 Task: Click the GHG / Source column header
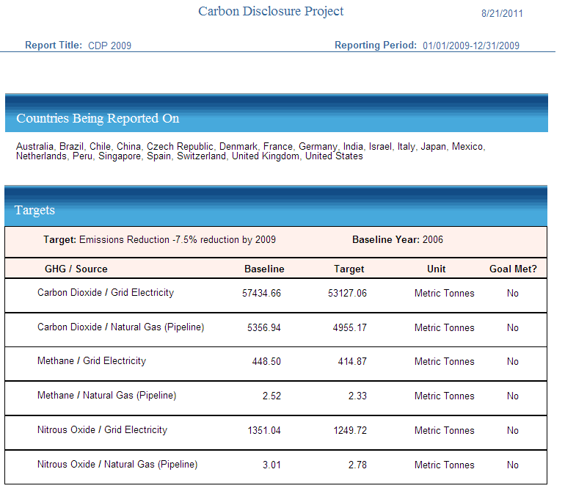click(x=76, y=269)
